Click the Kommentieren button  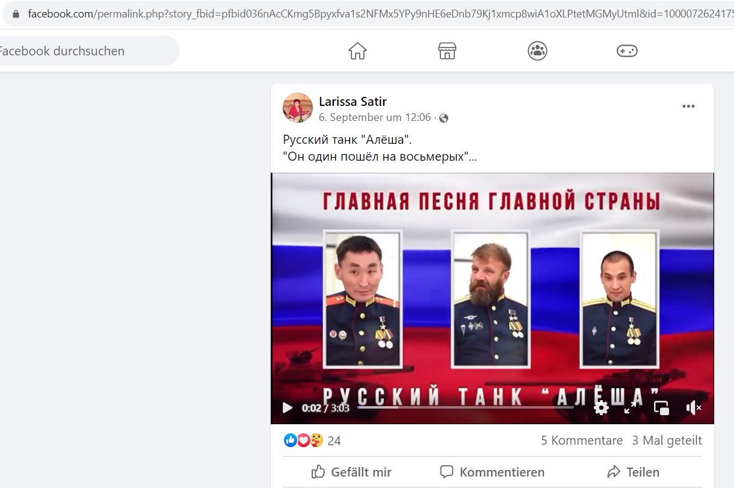(492, 472)
